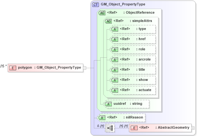Click the simpleAttrs group label
197x136 pixels.
[133, 21]
